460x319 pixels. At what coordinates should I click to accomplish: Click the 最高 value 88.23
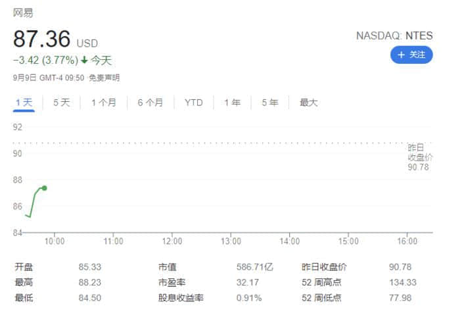(90, 282)
